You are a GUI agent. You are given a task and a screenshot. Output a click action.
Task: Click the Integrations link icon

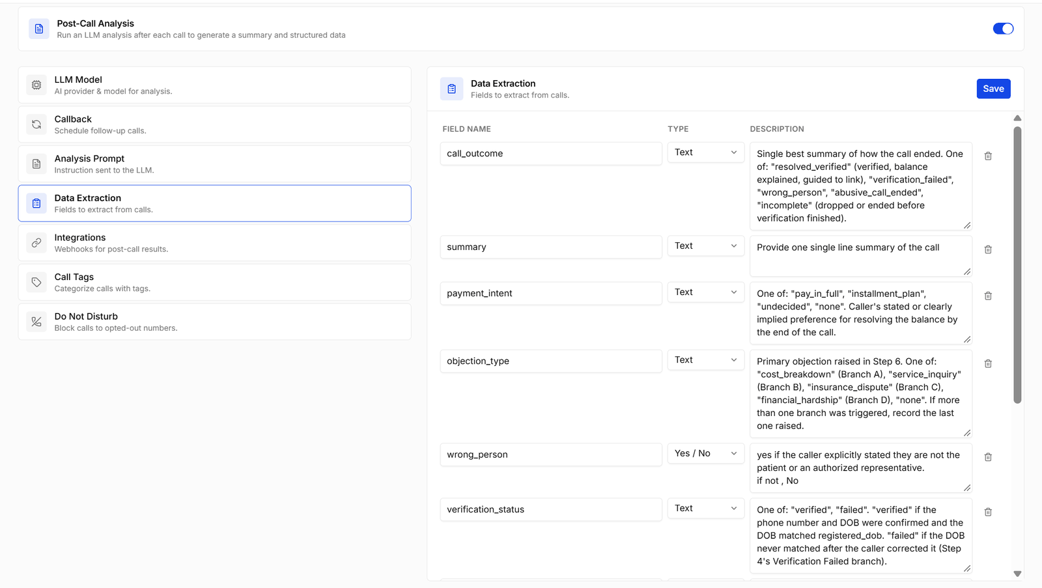(x=36, y=243)
